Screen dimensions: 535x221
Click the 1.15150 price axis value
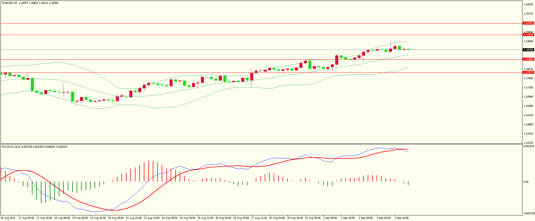tap(528, 143)
